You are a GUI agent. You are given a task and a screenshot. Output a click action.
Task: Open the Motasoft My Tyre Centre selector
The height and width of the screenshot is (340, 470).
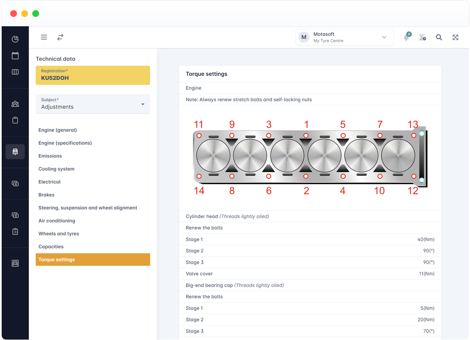click(344, 37)
